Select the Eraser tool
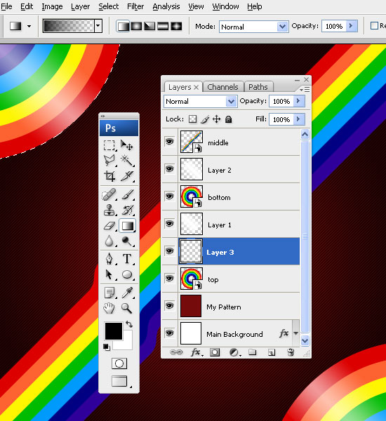The height and width of the screenshot is (421, 386). (x=109, y=225)
